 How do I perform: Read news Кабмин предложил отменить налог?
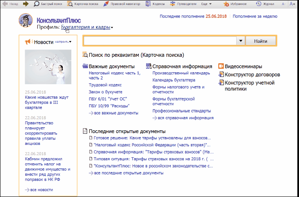pos(47,169)
